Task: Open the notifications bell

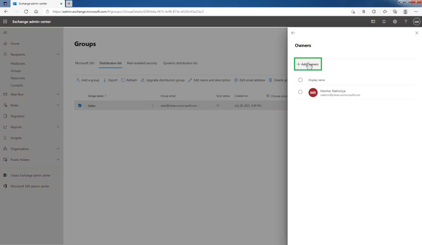Action: [x=384, y=21]
